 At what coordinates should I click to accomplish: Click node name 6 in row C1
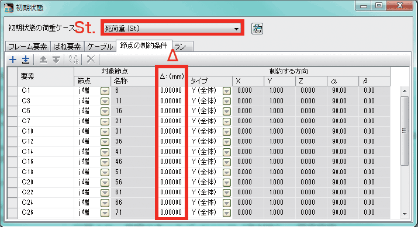tap(133, 91)
